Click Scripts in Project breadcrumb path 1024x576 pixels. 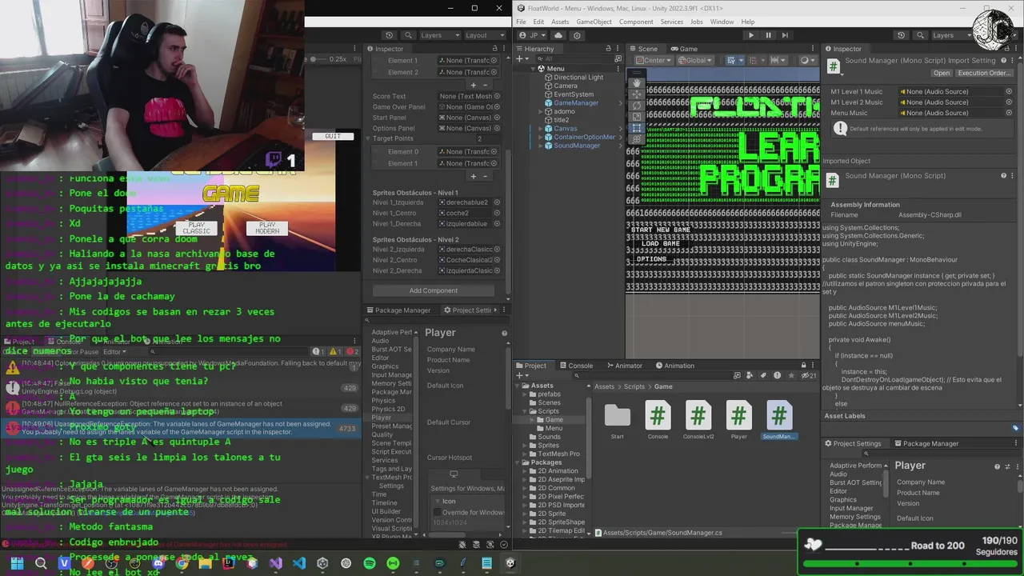click(x=634, y=386)
